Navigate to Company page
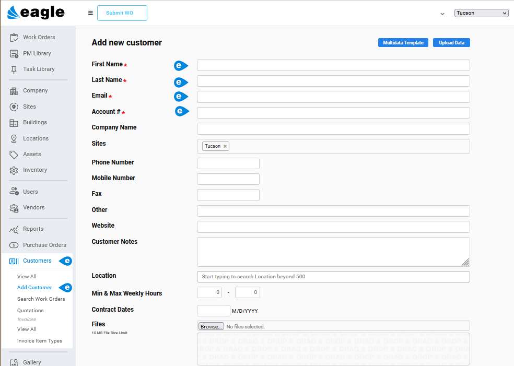This screenshot has width=514, height=366. (36, 90)
